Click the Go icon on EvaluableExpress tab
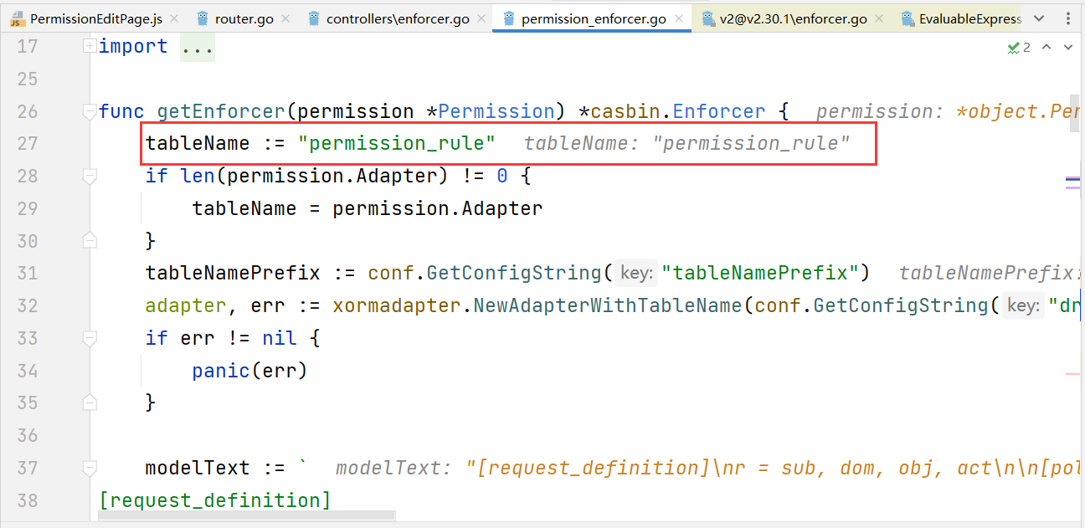The width and height of the screenshot is (1085, 528). (906, 16)
